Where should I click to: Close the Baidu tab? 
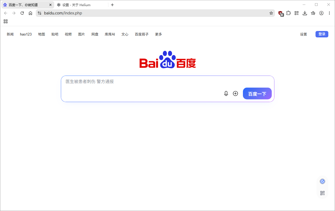coord(50,5)
